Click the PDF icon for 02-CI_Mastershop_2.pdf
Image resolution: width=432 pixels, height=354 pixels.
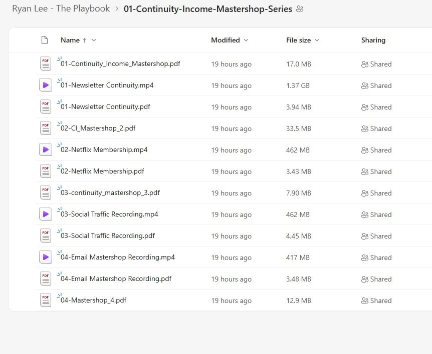coord(46,128)
